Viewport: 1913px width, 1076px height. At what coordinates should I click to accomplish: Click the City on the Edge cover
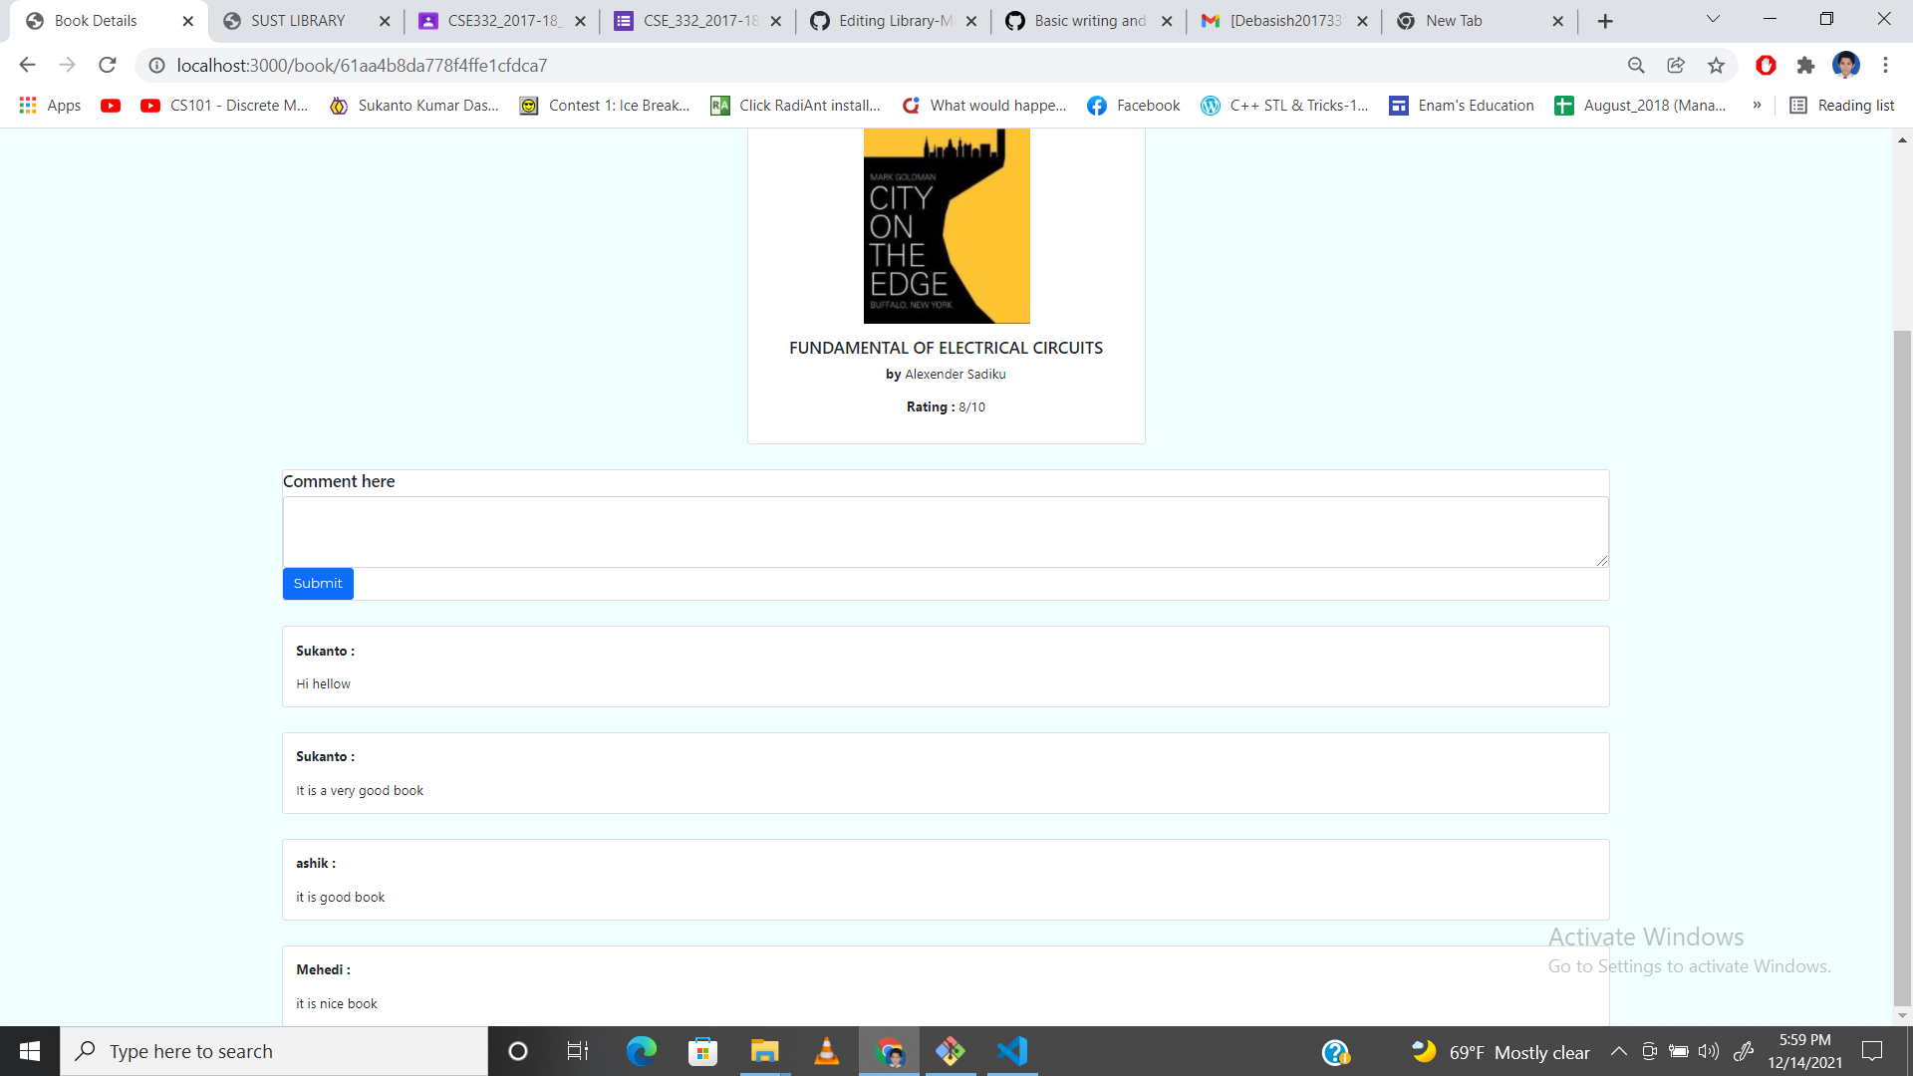pyautogui.click(x=946, y=225)
